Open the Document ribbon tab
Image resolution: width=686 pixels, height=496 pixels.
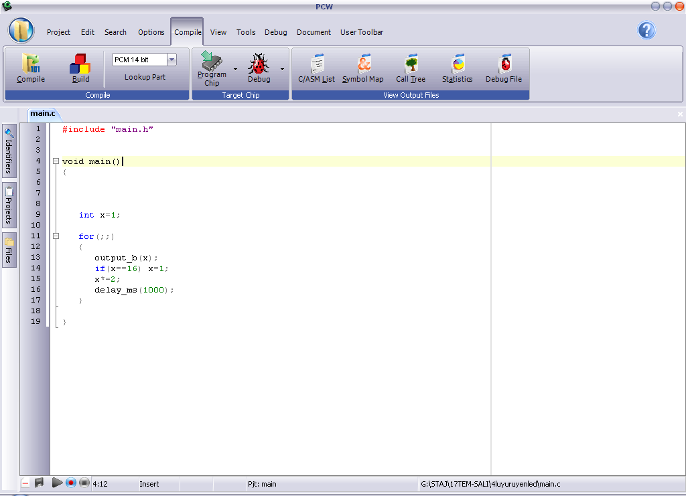tap(314, 32)
